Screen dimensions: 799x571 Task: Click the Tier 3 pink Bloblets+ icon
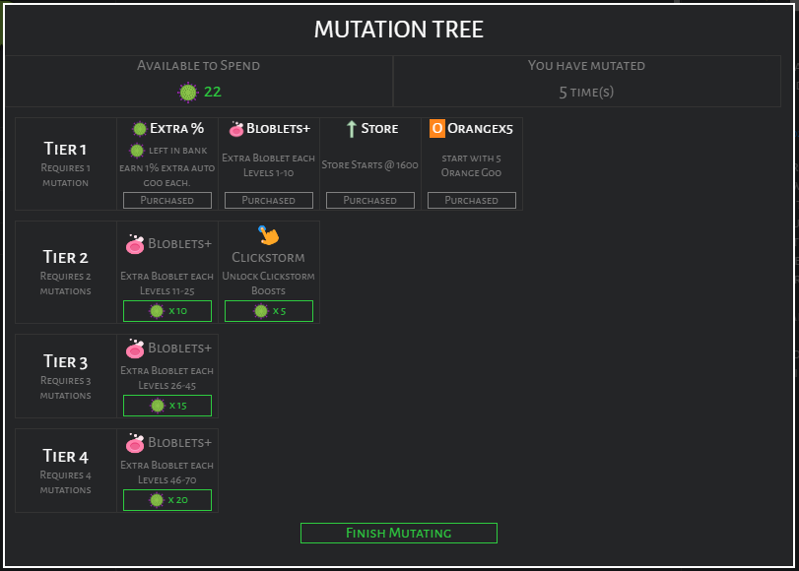point(135,348)
